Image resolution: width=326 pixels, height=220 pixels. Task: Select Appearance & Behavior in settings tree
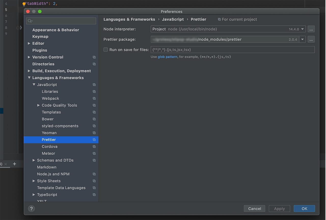[56, 30]
